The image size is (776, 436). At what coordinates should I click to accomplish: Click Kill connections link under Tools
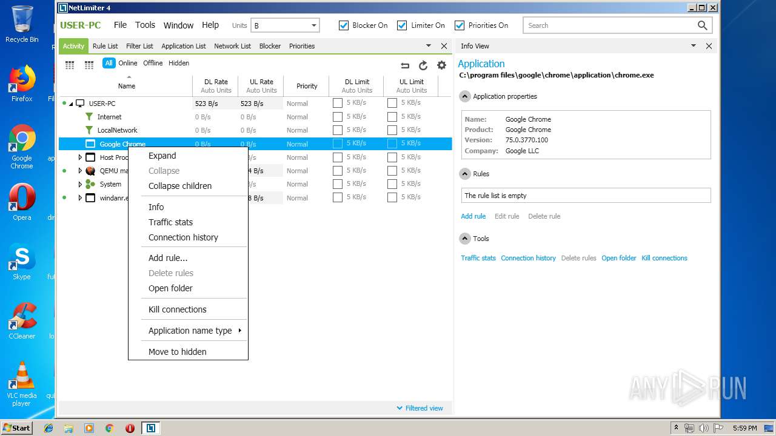tap(664, 258)
